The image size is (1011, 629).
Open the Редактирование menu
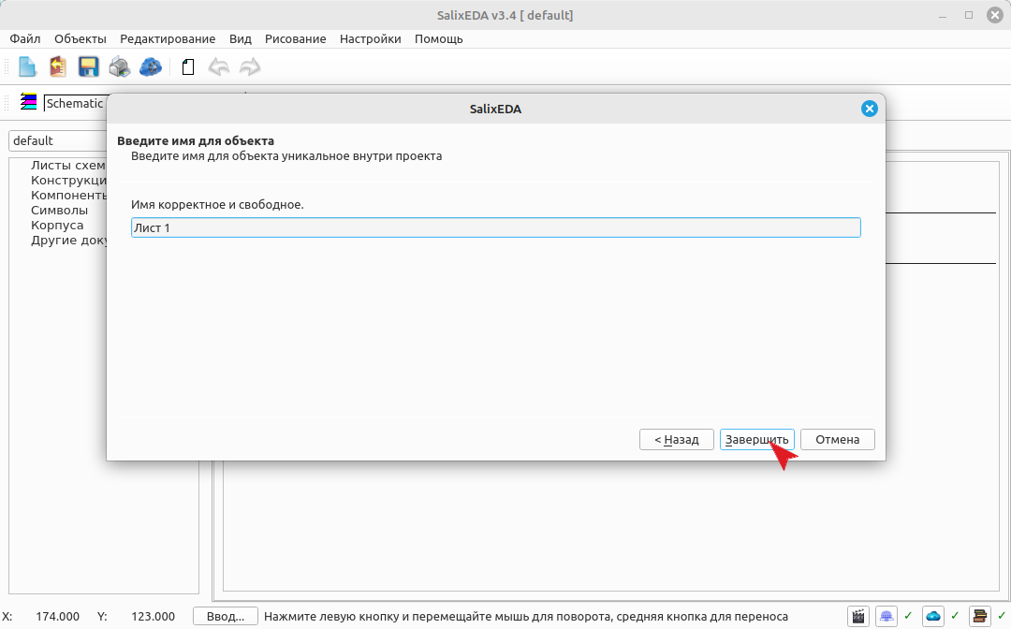tap(168, 38)
